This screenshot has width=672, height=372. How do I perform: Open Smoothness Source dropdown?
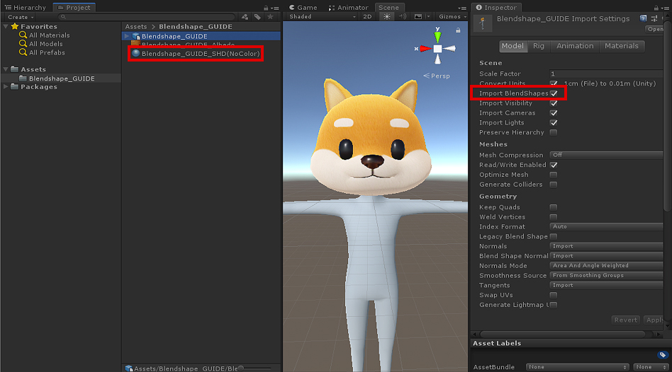(x=606, y=275)
